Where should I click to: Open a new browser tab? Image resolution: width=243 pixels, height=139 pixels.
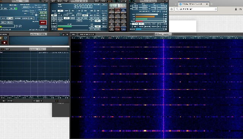click(x=211, y=4)
